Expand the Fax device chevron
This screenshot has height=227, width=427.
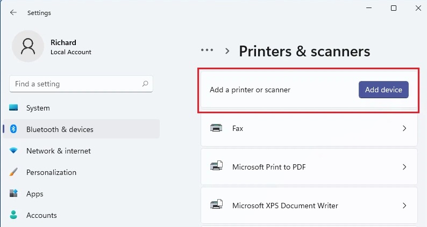[404, 129]
